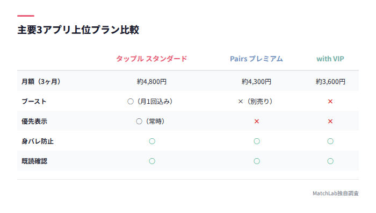
Task: Click the 優先表示 row label
Action: (34, 122)
